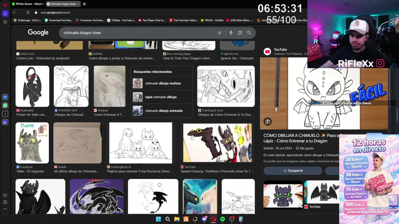399x224 pixels.
Task: Open the large preview image of Chimuelo
Action: (x=324, y=93)
